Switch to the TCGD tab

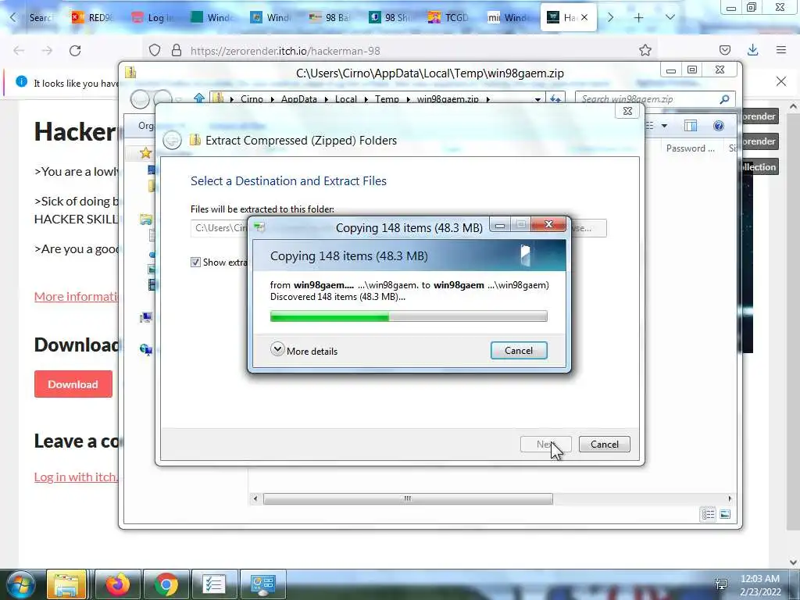(x=448, y=17)
